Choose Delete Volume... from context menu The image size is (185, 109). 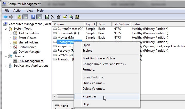107,89
